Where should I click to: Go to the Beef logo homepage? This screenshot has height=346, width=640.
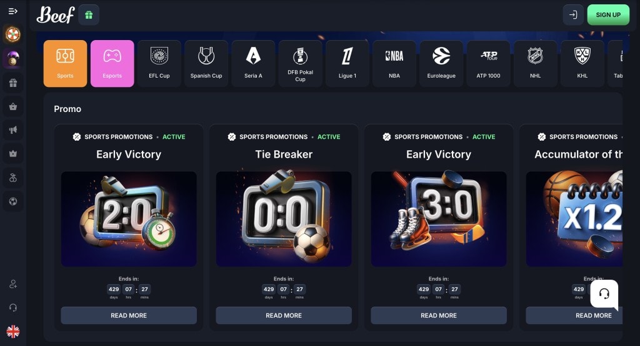[x=56, y=15]
